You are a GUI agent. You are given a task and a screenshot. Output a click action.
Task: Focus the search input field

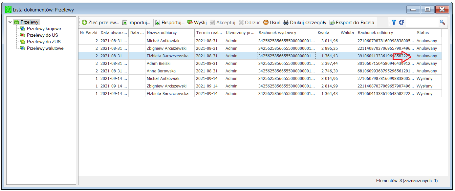[x=422, y=22]
